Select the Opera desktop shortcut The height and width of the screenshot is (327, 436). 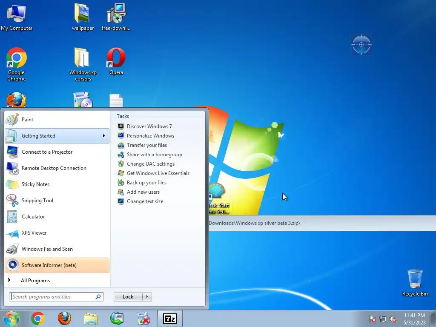(116, 61)
